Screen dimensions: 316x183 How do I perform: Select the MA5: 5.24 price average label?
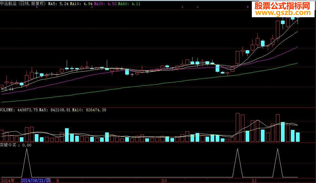[59, 4]
